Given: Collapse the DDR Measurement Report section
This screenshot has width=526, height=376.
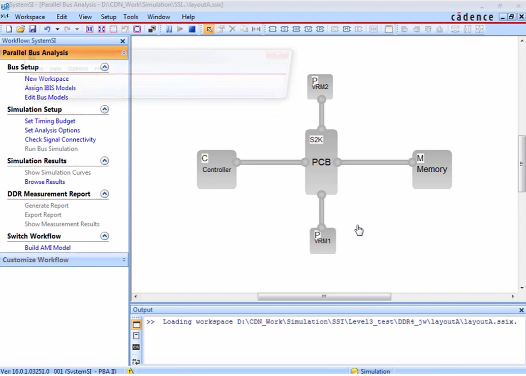Looking at the screenshot, I should pyautogui.click(x=104, y=194).
